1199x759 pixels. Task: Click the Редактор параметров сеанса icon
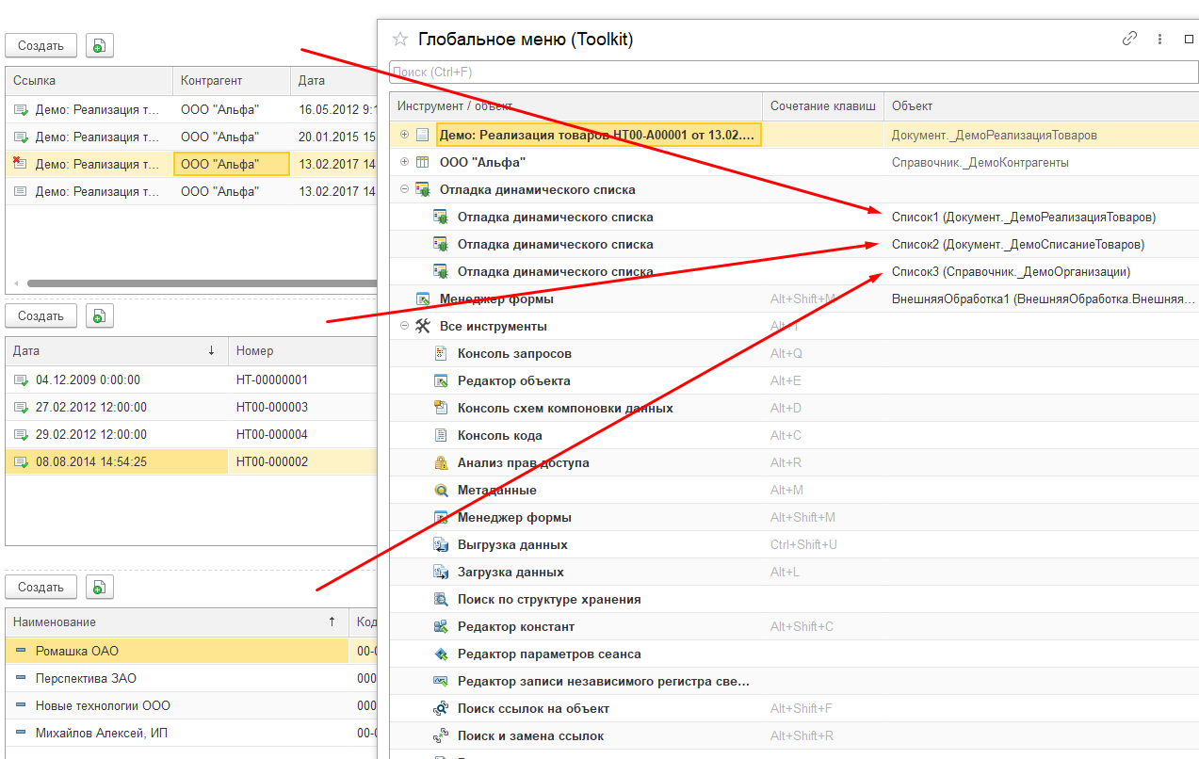tap(441, 654)
